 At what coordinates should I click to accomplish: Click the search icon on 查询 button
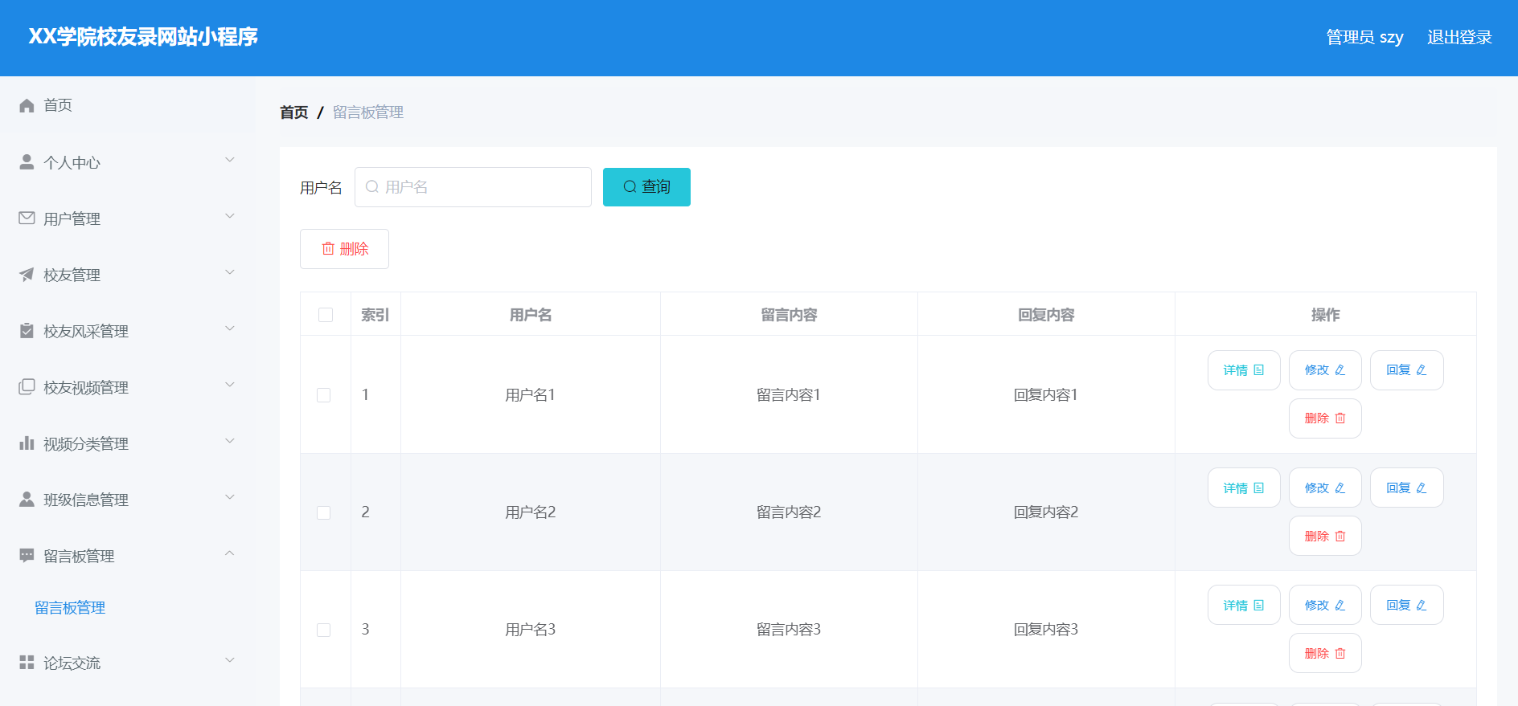(630, 187)
